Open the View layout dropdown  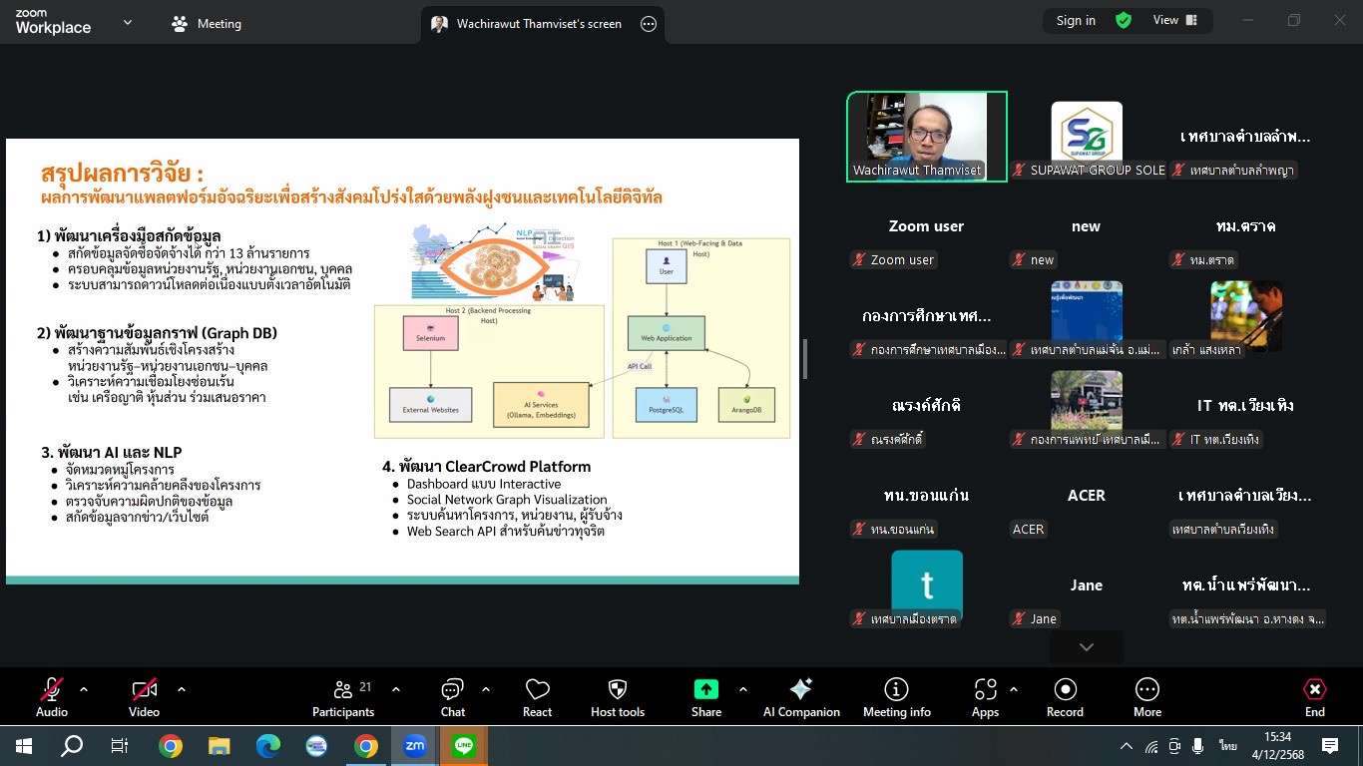[x=1175, y=21]
